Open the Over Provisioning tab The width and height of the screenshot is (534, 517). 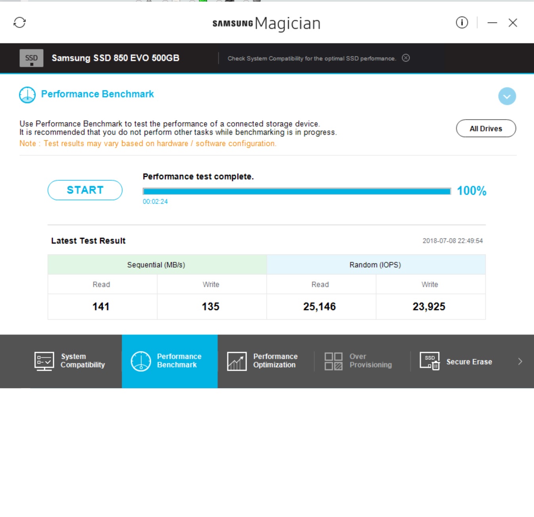pos(362,361)
